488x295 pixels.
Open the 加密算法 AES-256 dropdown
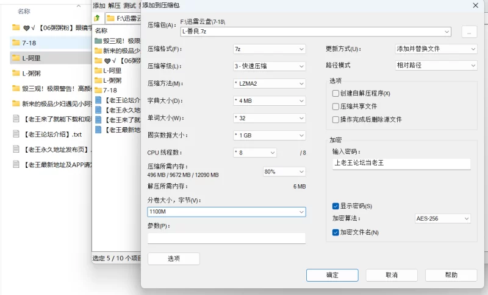[x=443, y=218]
